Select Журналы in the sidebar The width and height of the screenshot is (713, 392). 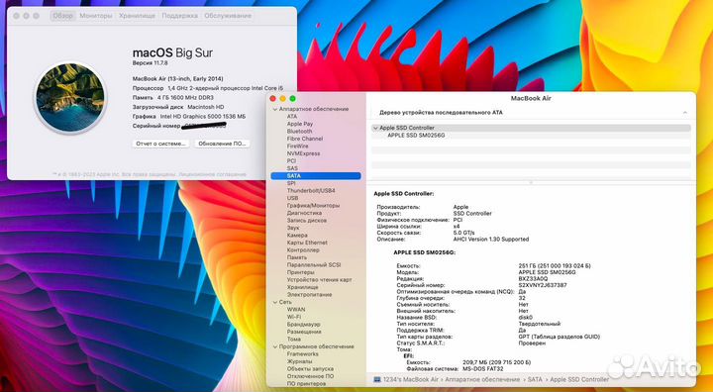coord(299,361)
